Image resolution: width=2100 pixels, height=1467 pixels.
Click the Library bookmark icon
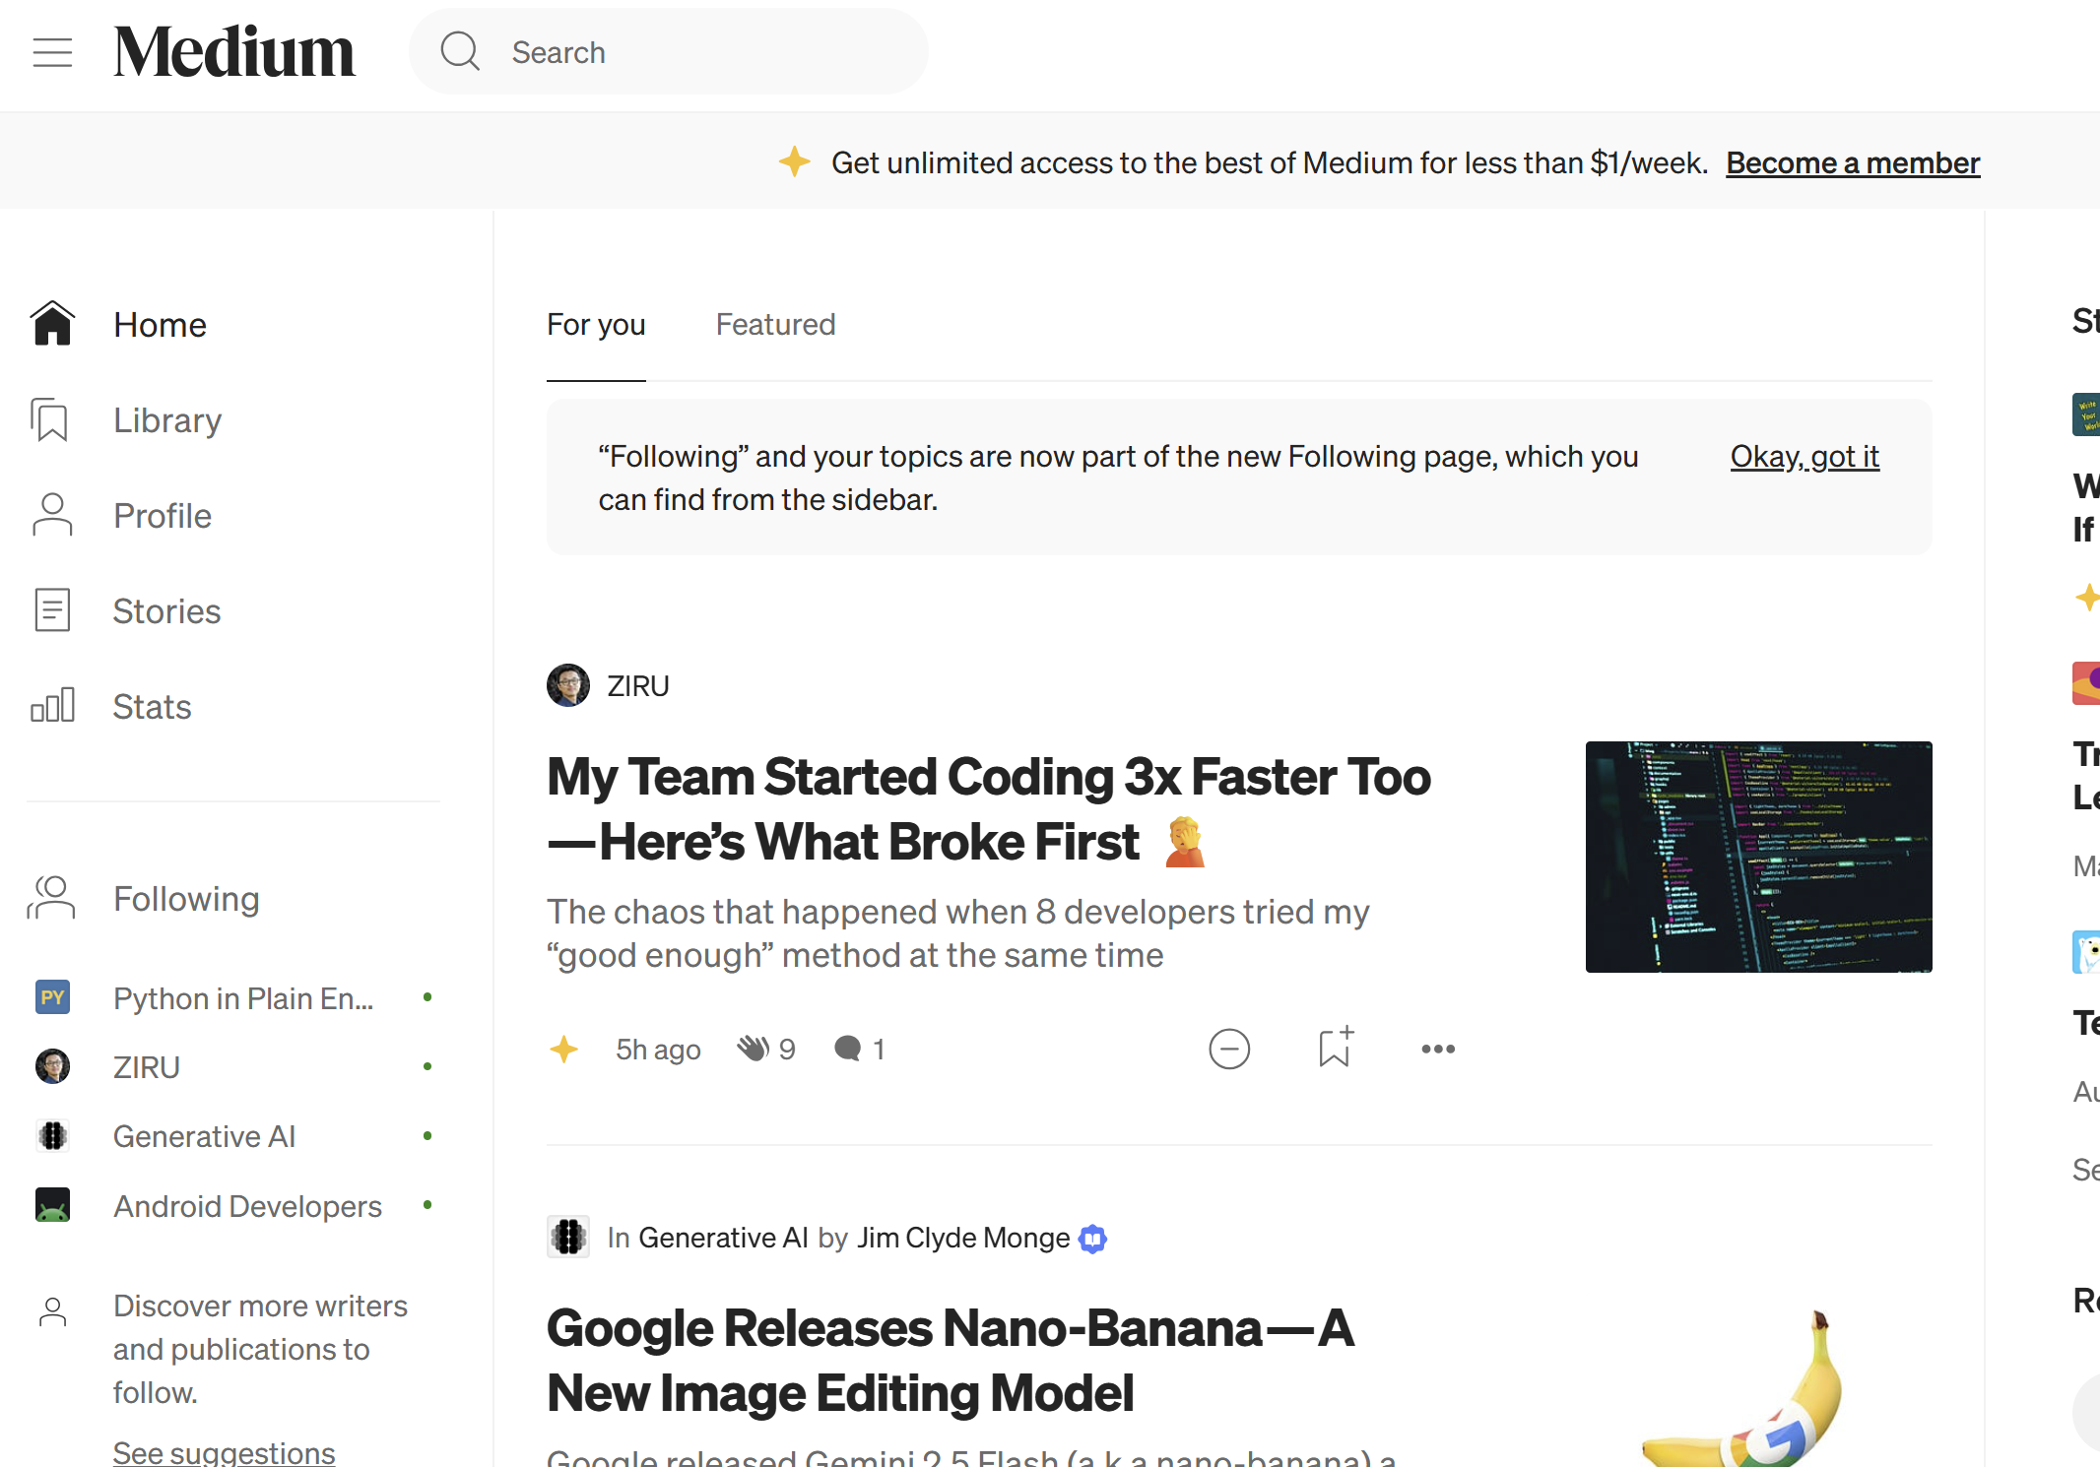[51, 420]
